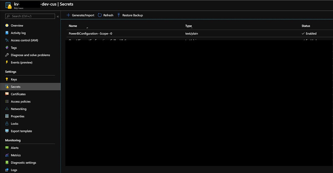Open Diagnostic settings under Monitoring

pos(23,162)
